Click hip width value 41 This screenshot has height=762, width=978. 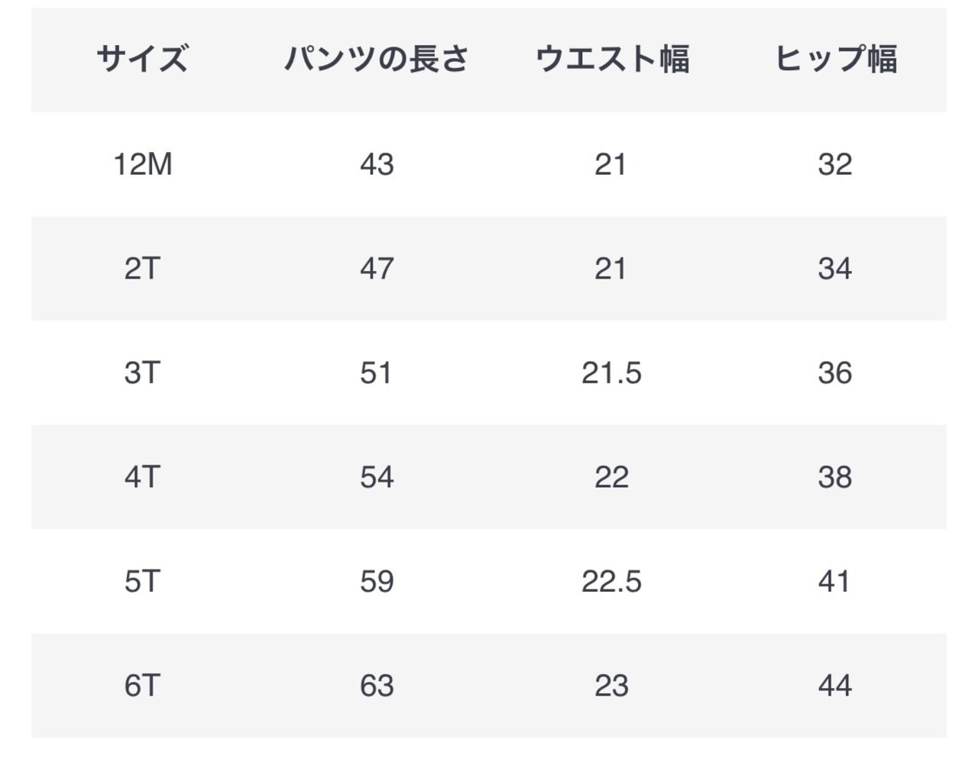(835, 582)
